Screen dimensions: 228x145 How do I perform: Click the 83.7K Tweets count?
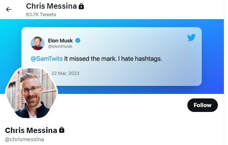[41, 15]
